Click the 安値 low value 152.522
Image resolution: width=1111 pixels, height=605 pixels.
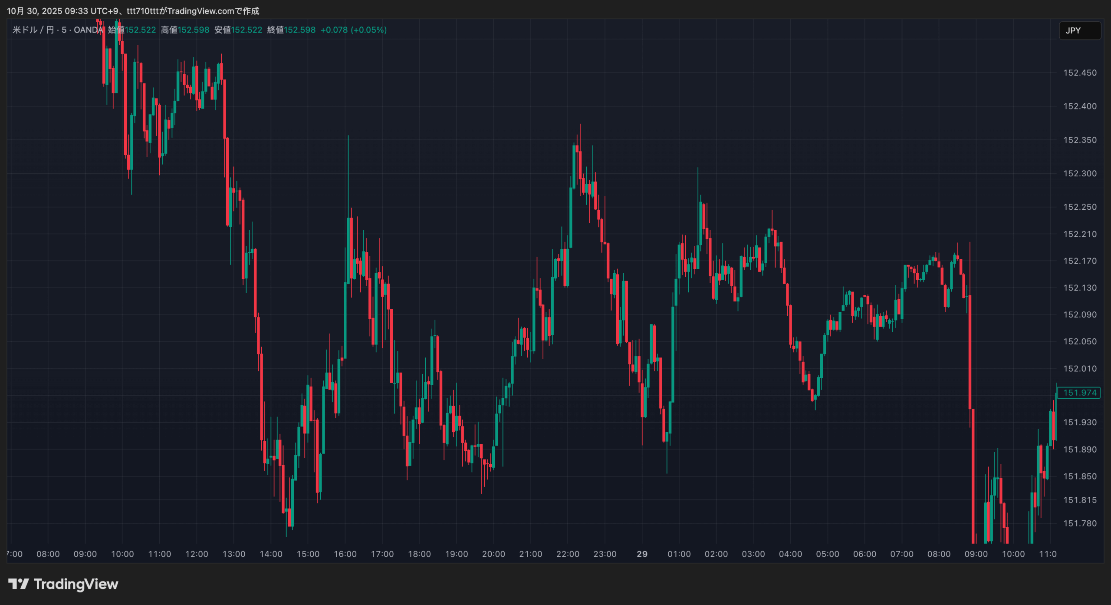(247, 30)
